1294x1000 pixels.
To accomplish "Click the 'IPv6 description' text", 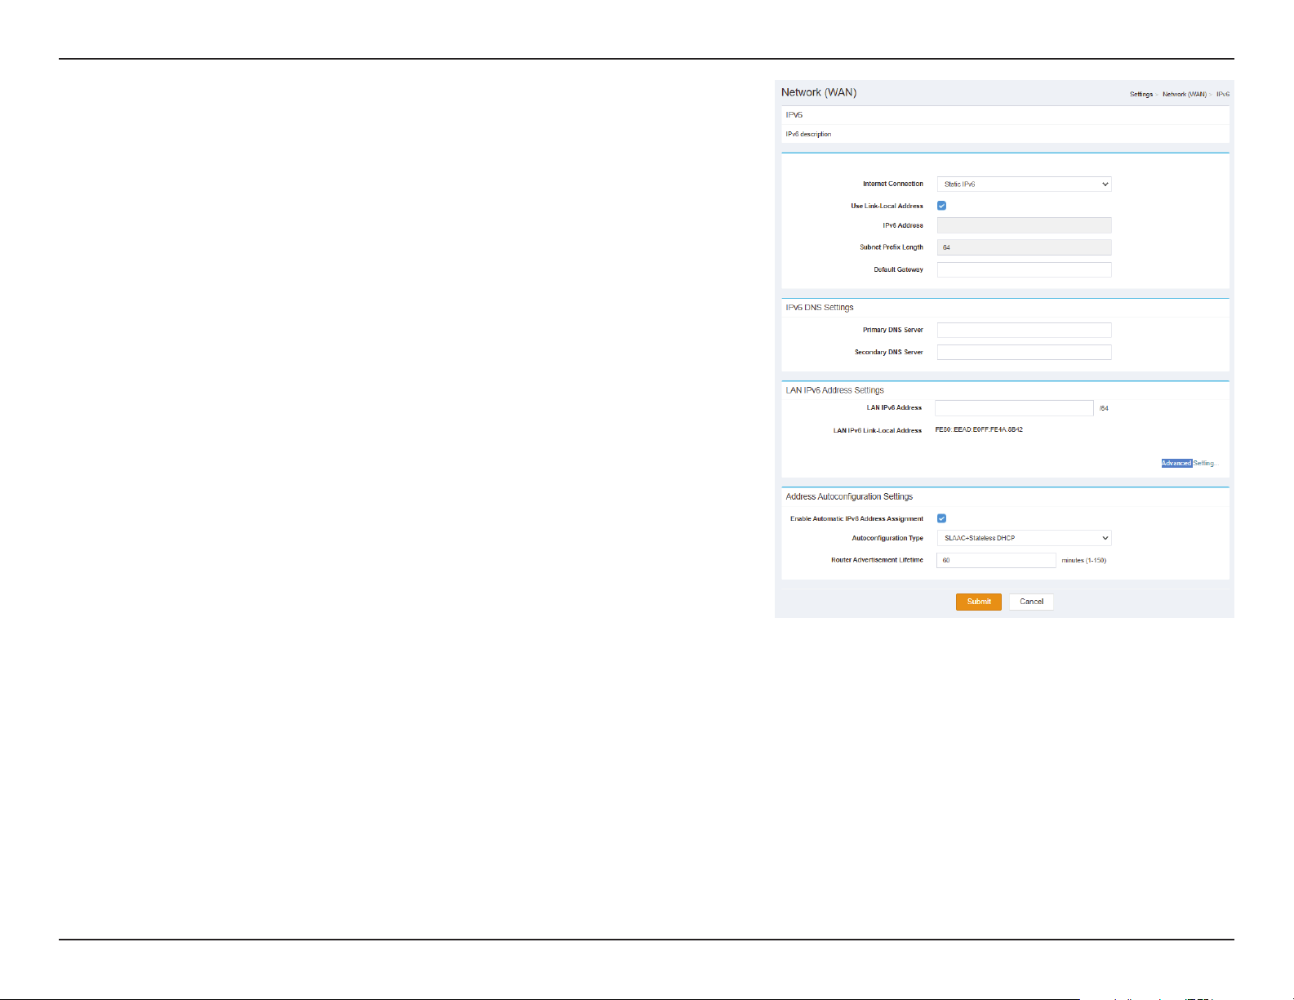I will coord(808,134).
